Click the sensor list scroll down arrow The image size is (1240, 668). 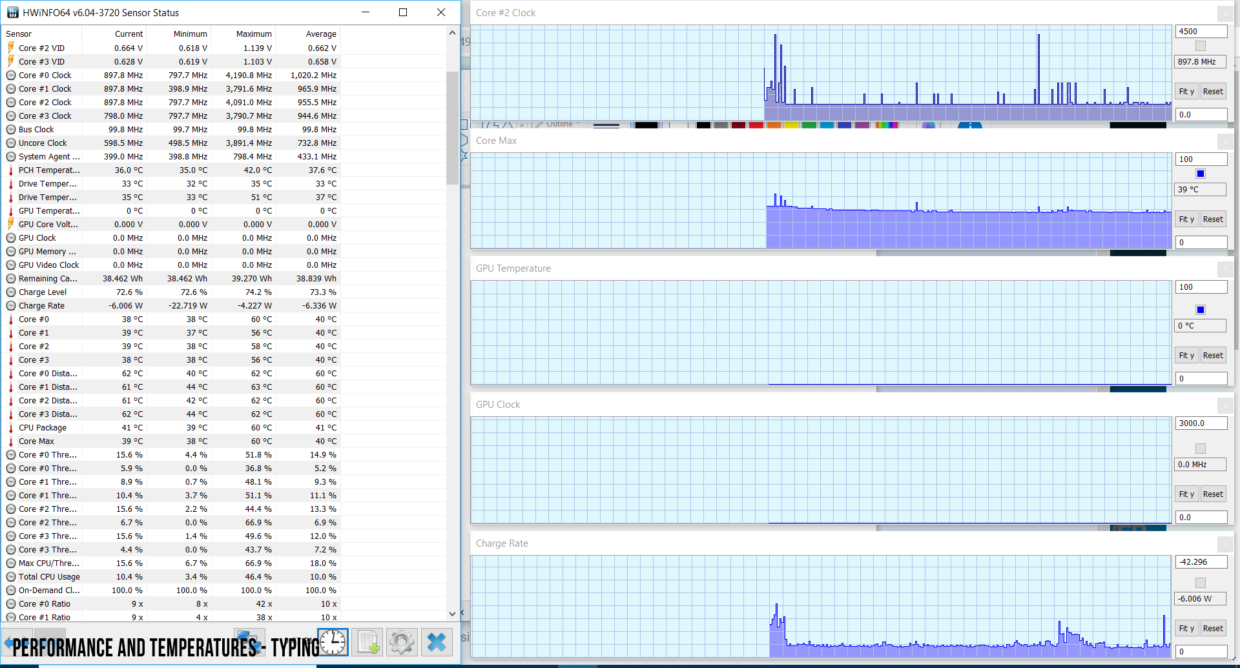(x=452, y=614)
